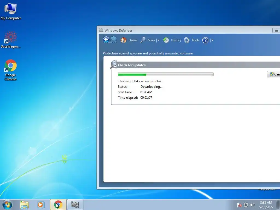The image size is (280, 210).
Task: Go back with the blue Back arrow
Action: 106,40
